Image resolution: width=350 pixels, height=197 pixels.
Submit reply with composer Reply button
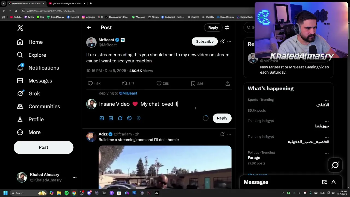pos(222,118)
